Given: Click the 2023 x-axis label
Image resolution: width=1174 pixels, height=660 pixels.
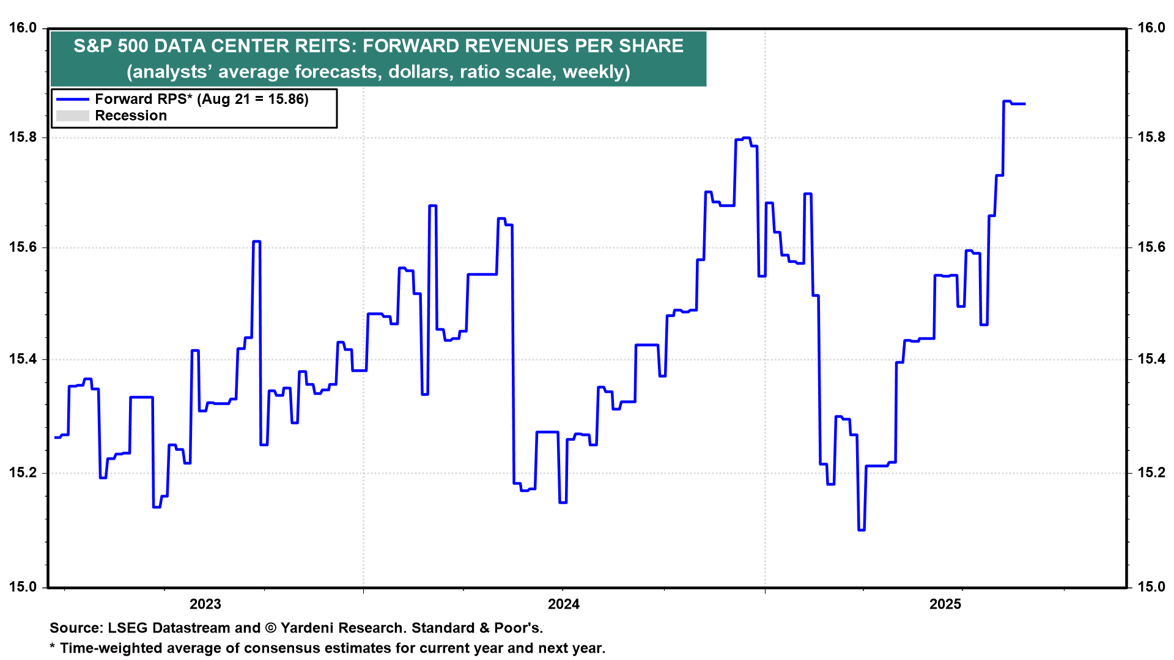Looking at the screenshot, I should tap(205, 604).
